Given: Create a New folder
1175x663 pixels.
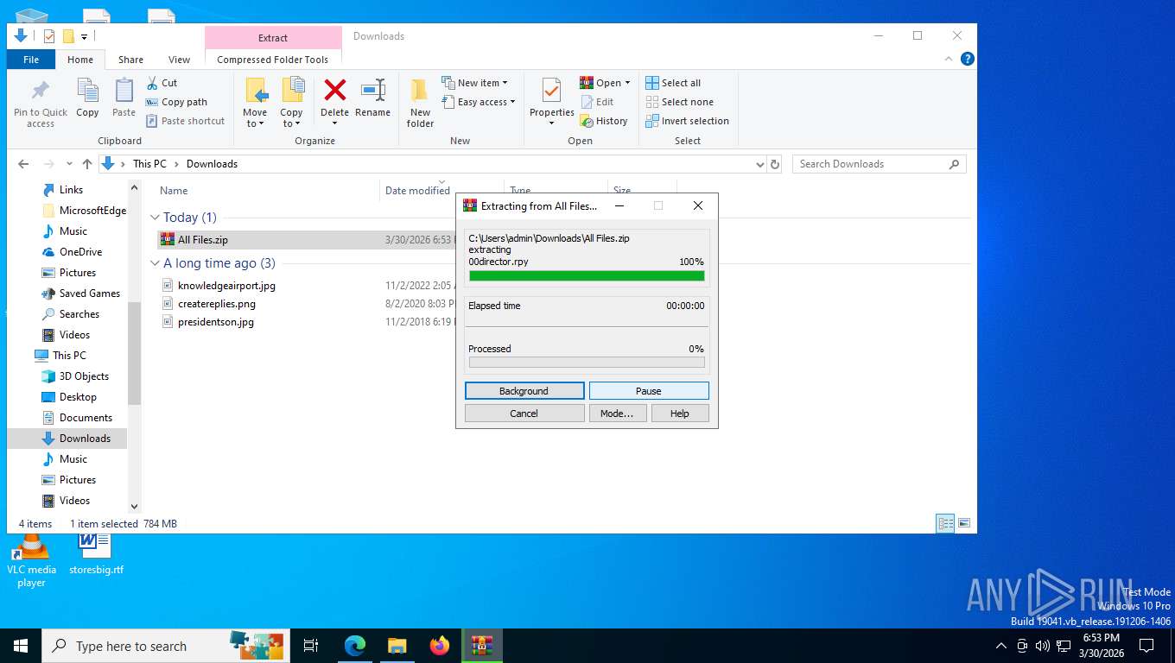Looking at the screenshot, I should pyautogui.click(x=420, y=102).
